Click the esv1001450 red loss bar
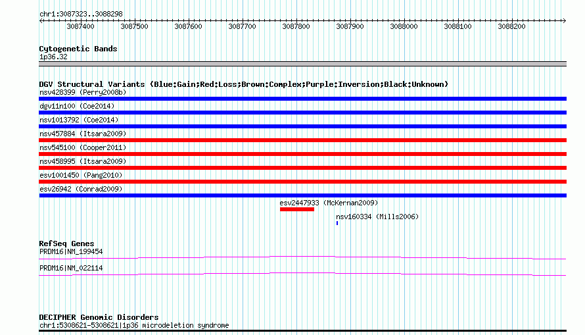Viewport: 585px width, 335px height. pos(302,182)
